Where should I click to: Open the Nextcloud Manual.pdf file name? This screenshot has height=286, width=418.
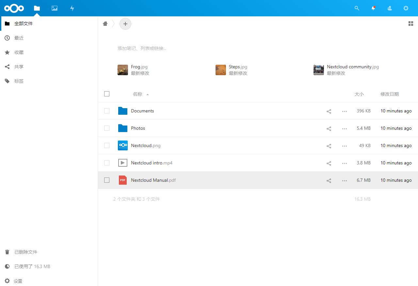tap(153, 180)
